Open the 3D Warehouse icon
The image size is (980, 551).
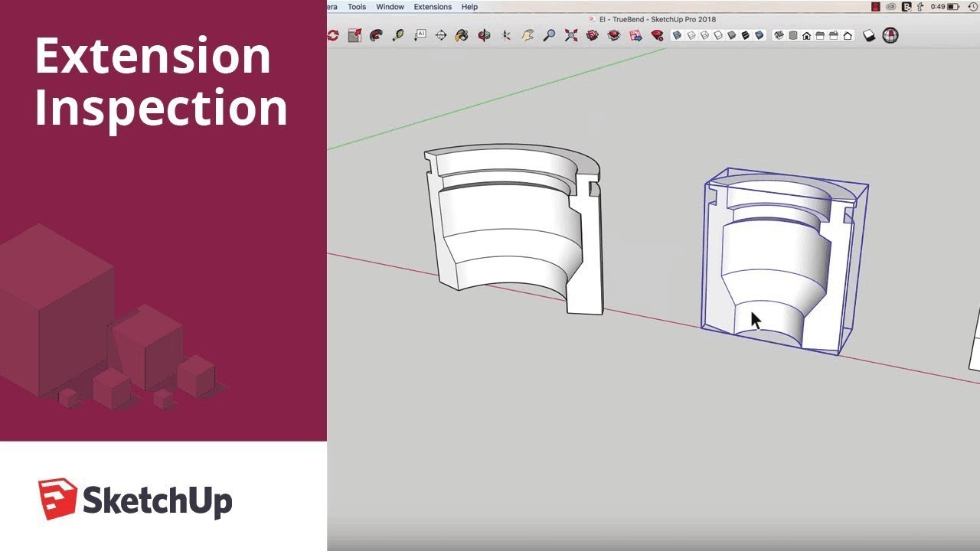coord(592,35)
